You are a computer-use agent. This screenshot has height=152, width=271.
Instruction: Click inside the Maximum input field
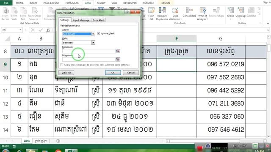point(89,59)
